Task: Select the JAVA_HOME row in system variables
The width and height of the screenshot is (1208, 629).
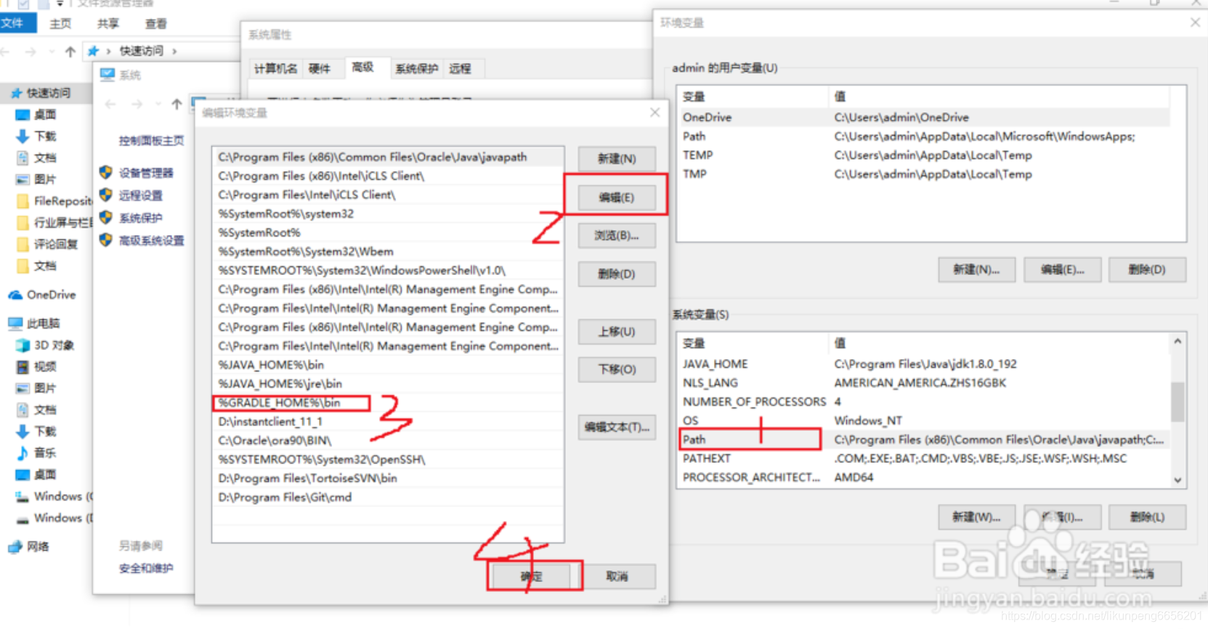Action: point(923,364)
